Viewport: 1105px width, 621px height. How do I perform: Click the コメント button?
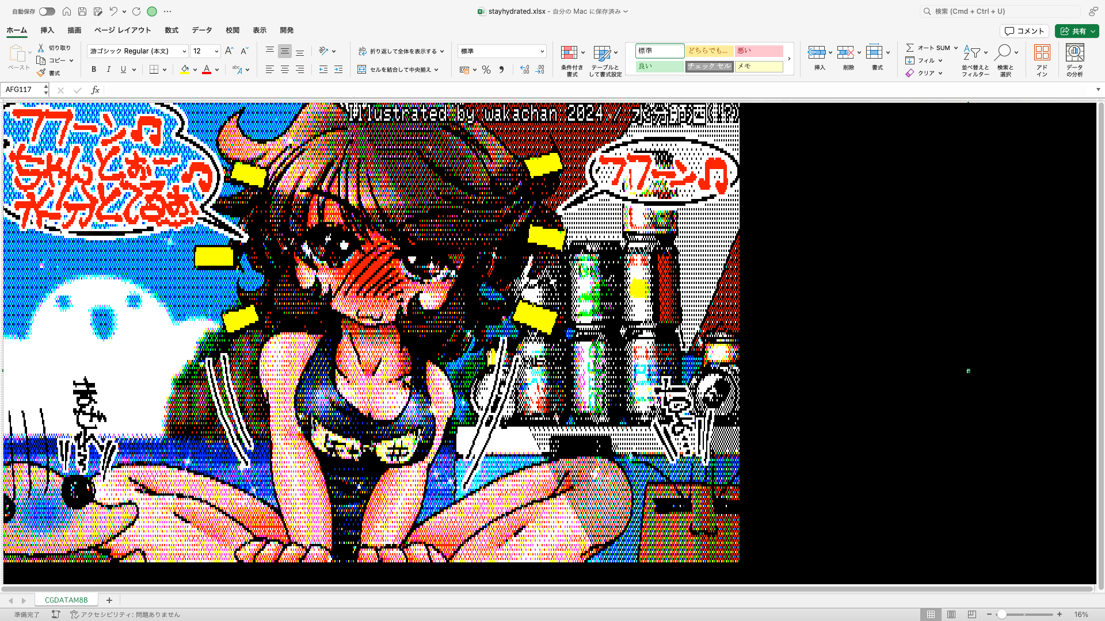pyautogui.click(x=1024, y=31)
